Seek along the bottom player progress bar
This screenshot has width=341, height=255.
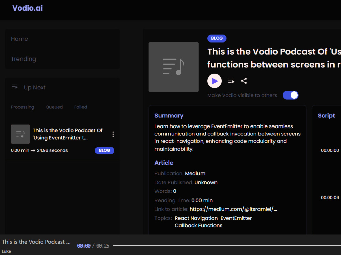tap(227, 246)
